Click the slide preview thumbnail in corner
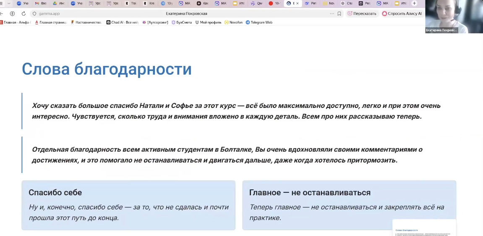The image size is (483, 236). (x=424, y=228)
